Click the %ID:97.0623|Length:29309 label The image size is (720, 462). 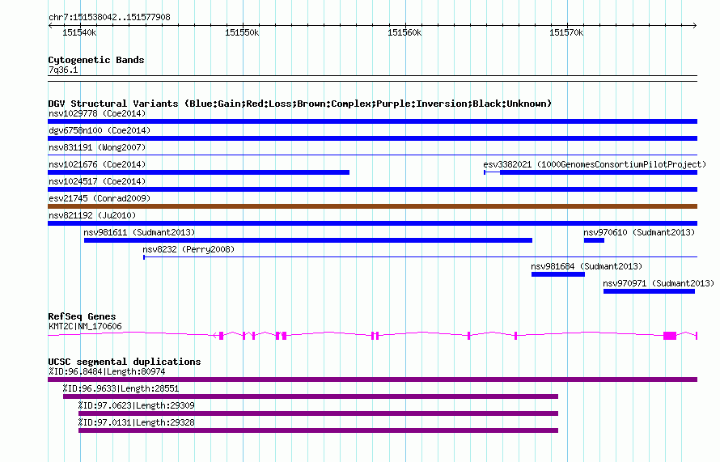click(137, 405)
